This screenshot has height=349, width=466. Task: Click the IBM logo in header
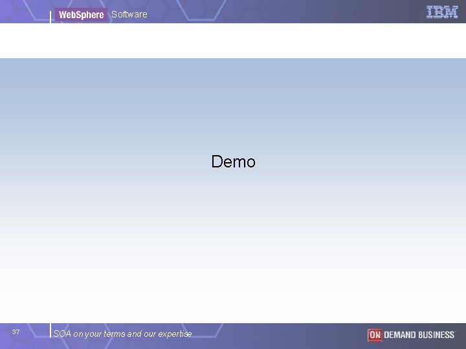(x=442, y=12)
